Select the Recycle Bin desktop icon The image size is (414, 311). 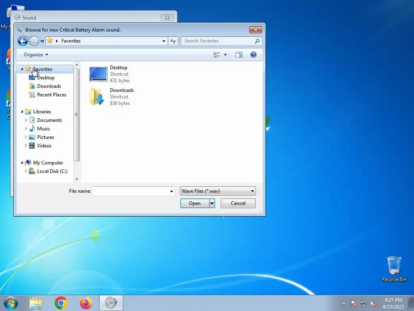(x=394, y=269)
